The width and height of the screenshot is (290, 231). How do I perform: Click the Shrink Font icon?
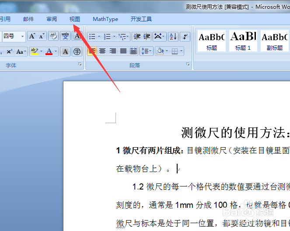(x=42, y=36)
